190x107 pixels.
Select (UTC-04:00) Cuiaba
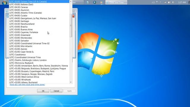point(39,15)
